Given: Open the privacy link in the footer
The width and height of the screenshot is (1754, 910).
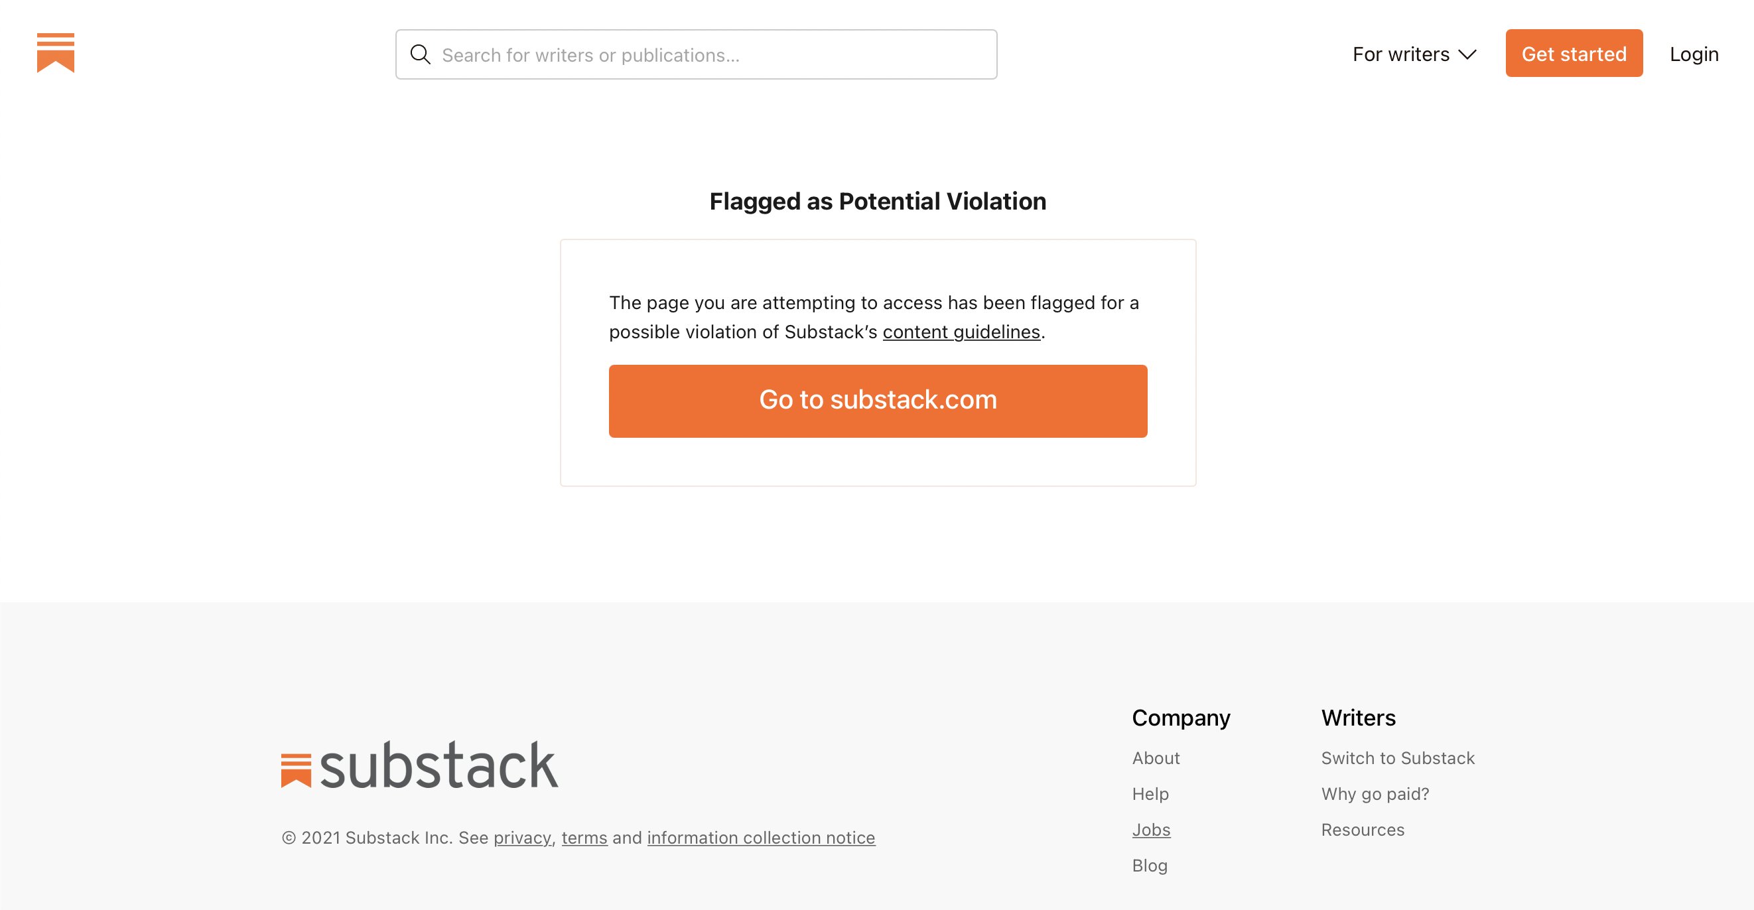Looking at the screenshot, I should pyautogui.click(x=522, y=838).
